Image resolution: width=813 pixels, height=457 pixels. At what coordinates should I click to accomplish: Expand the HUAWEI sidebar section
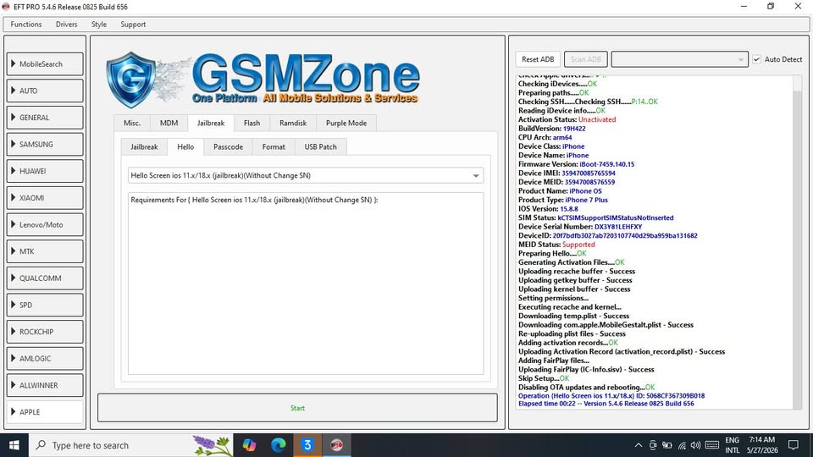click(45, 171)
